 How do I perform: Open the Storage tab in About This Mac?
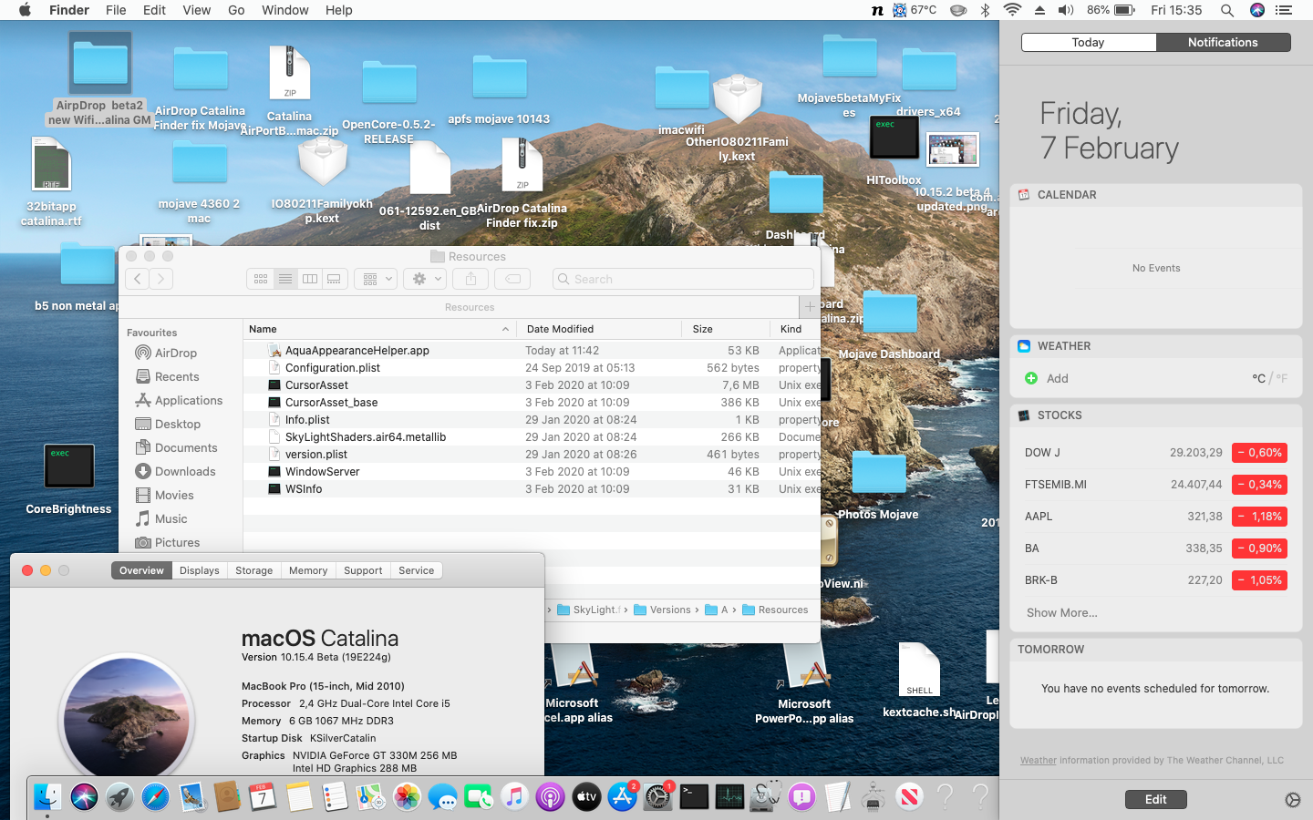point(253,570)
